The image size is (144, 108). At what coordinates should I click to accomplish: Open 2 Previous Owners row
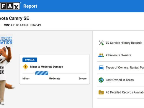(x=121, y=55)
